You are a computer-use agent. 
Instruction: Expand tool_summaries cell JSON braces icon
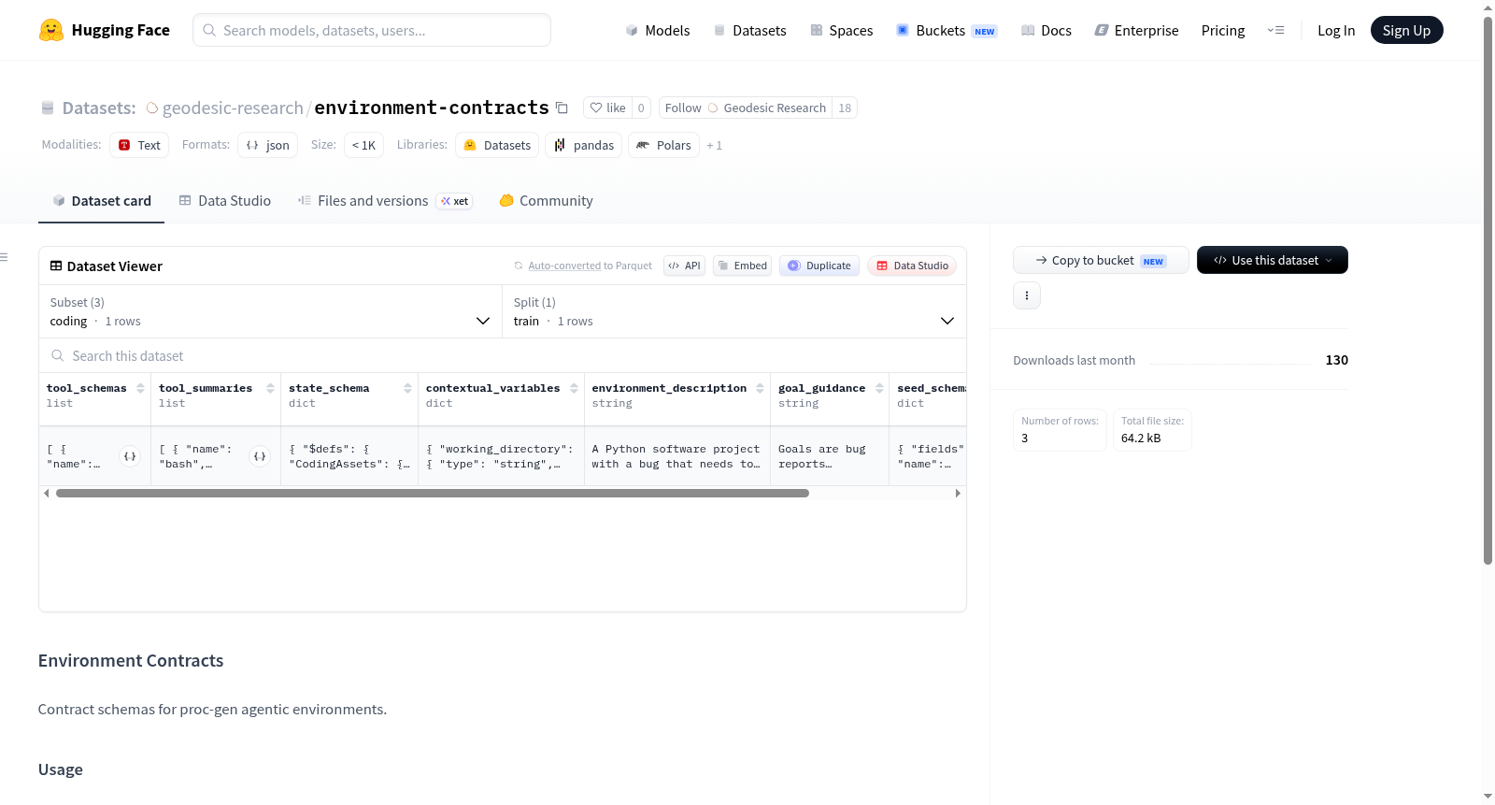260,456
